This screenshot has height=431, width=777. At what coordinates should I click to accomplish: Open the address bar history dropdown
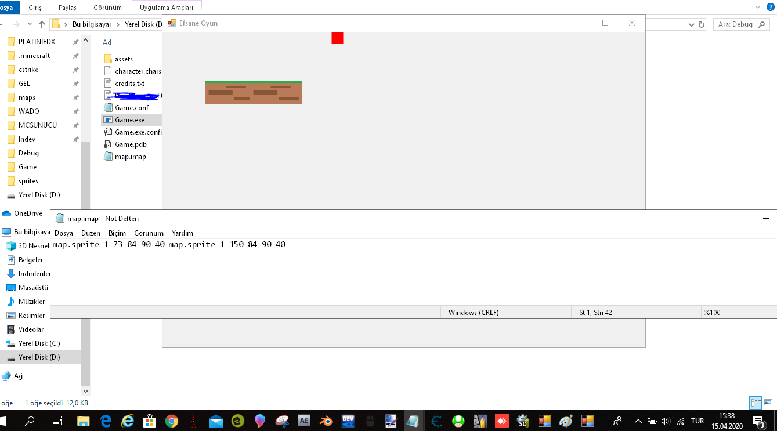click(x=691, y=24)
